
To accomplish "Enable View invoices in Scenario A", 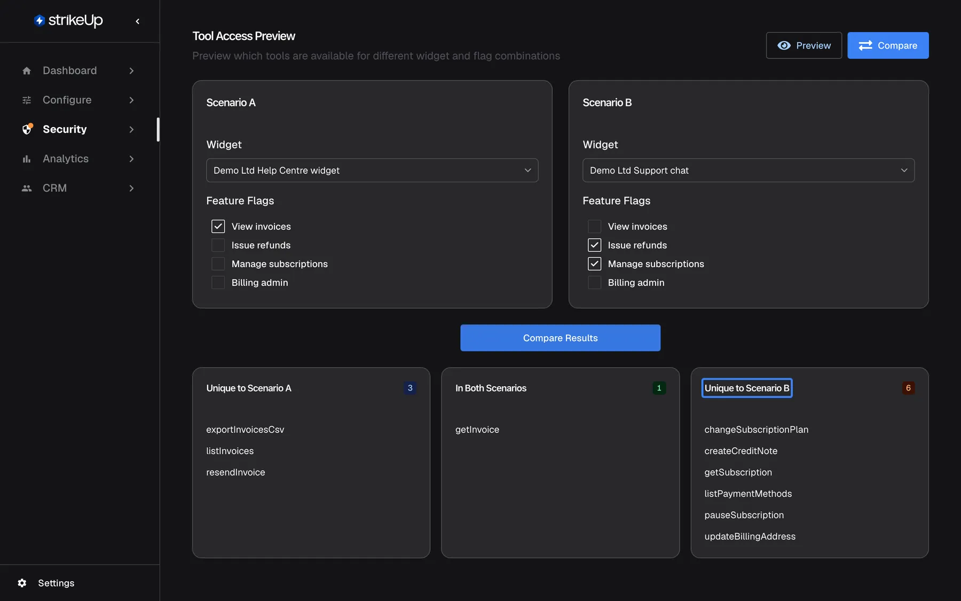I will point(218,227).
